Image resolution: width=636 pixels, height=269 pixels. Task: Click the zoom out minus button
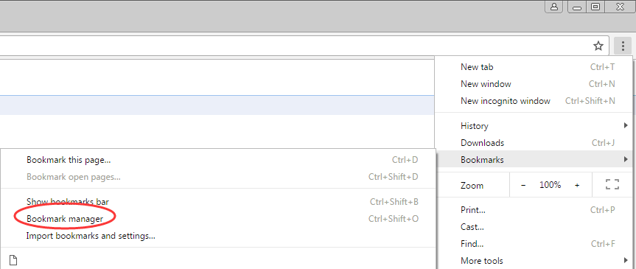(523, 185)
